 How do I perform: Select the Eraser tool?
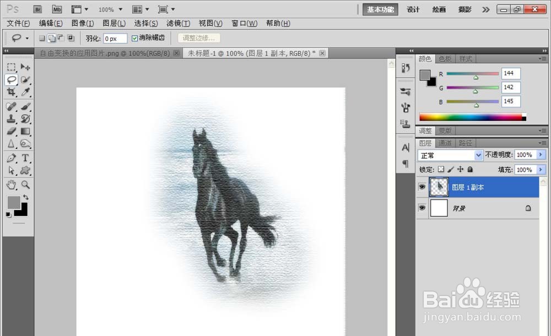(11, 131)
